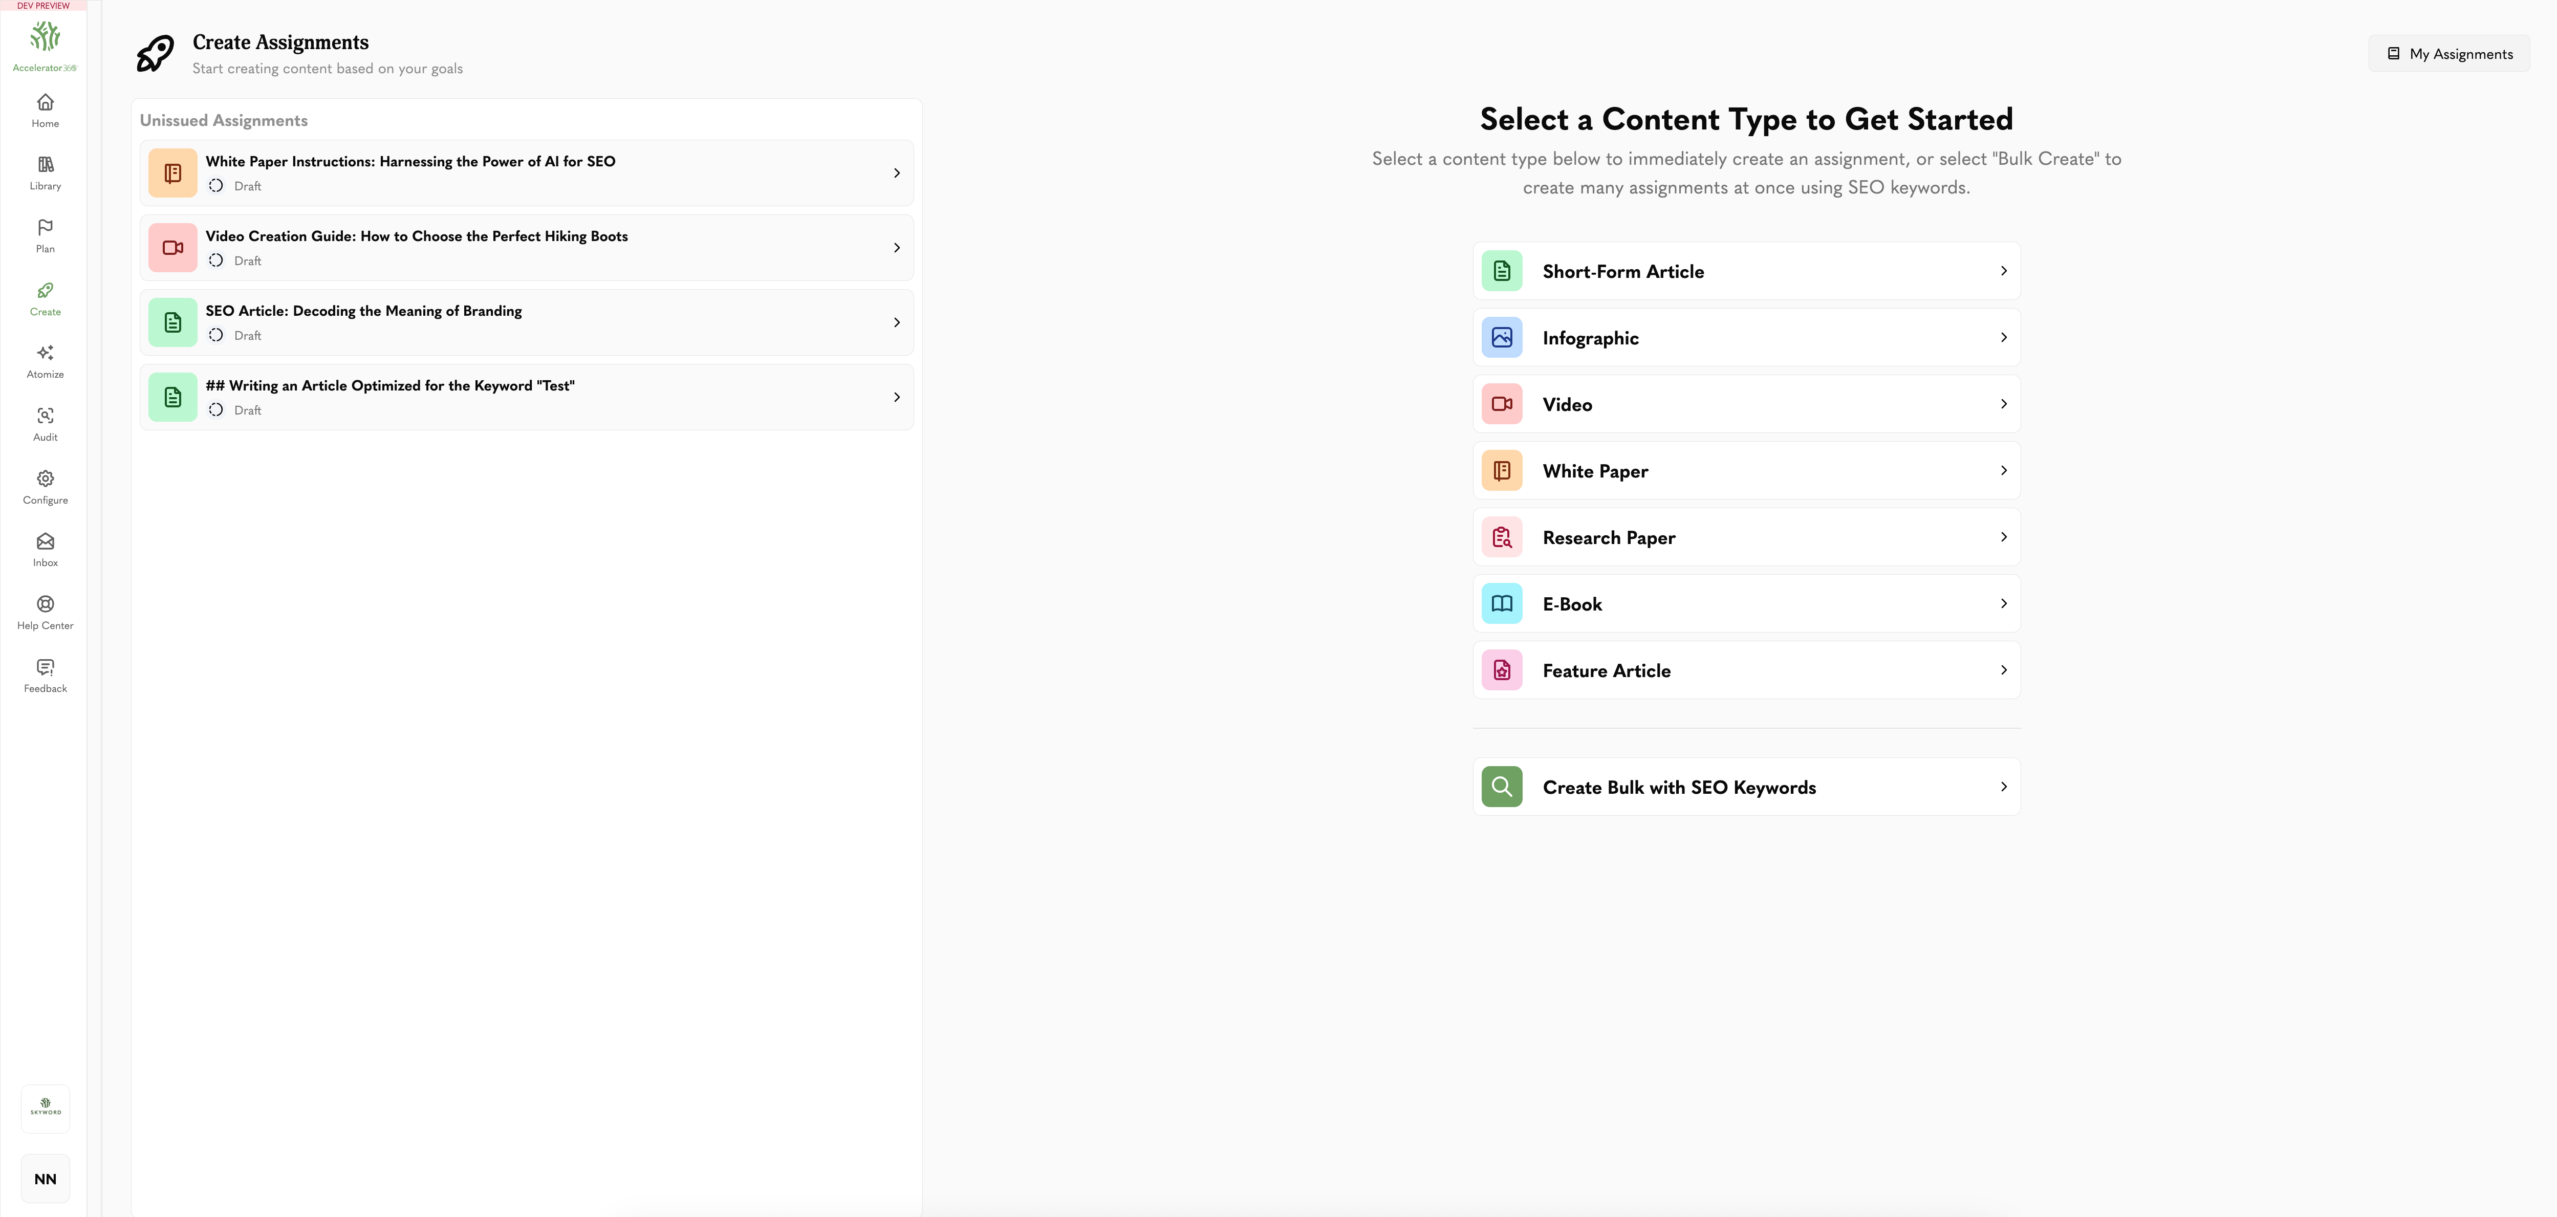Select the Create tab in sidebar
The height and width of the screenshot is (1217, 2557).
(x=45, y=299)
